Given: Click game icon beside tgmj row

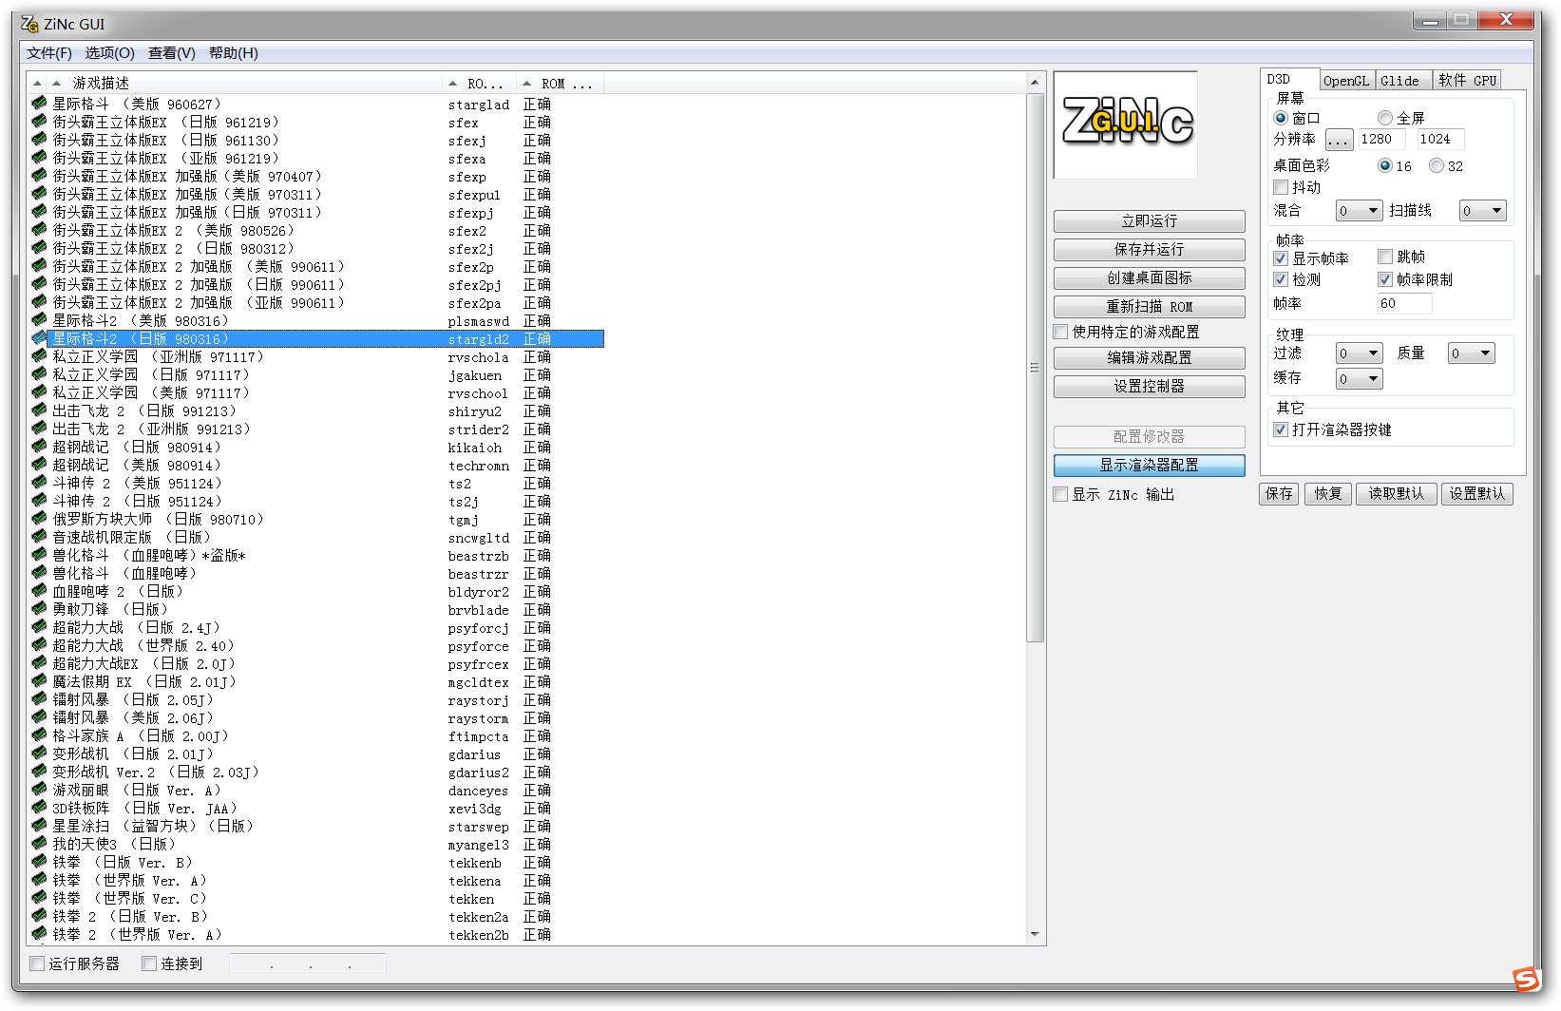Looking at the screenshot, I should tap(39, 519).
